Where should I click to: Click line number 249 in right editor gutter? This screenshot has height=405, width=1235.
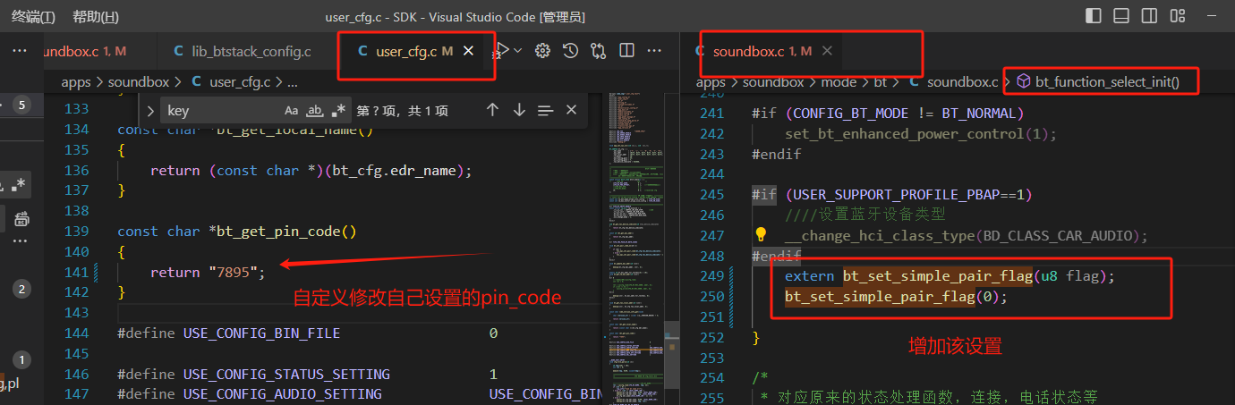tap(711, 276)
